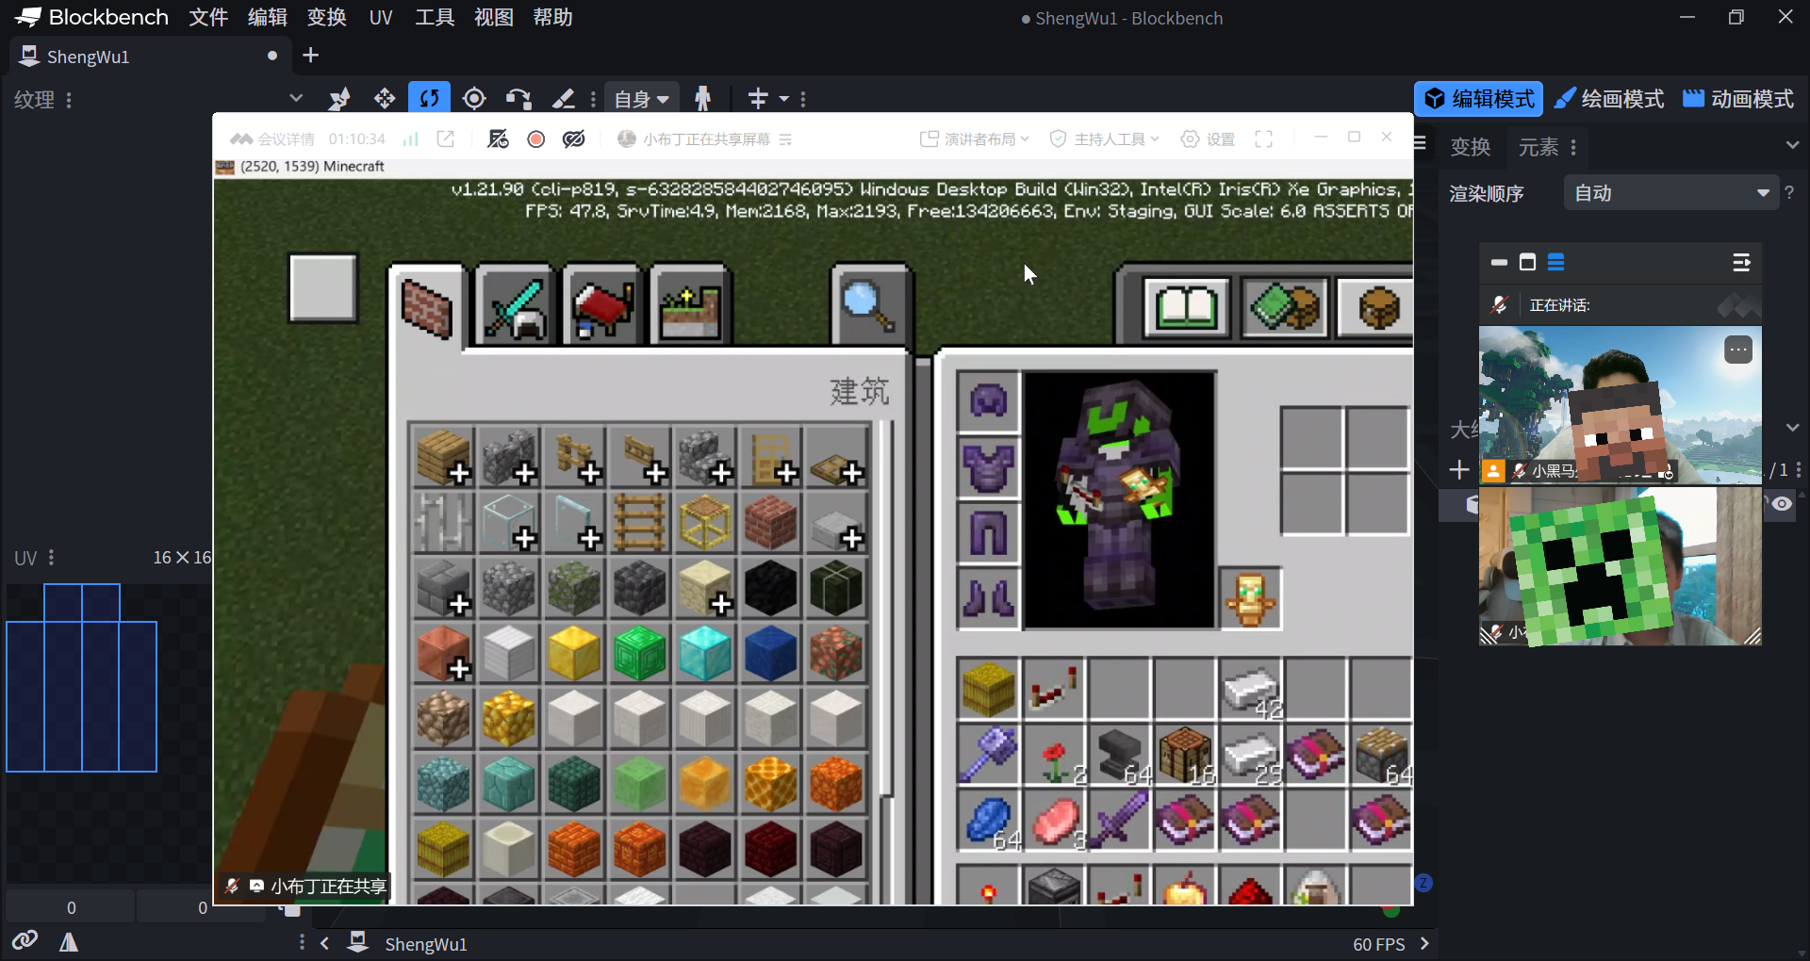Image resolution: width=1810 pixels, height=961 pixels.
Task: Click the video tile more options icon
Action: click(1738, 350)
